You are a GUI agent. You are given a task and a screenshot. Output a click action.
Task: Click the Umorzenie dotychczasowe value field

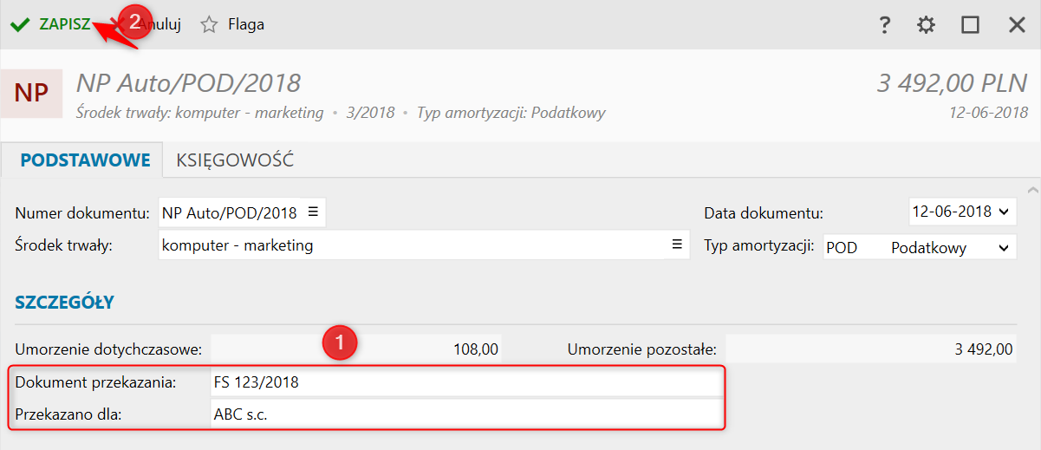coord(356,349)
